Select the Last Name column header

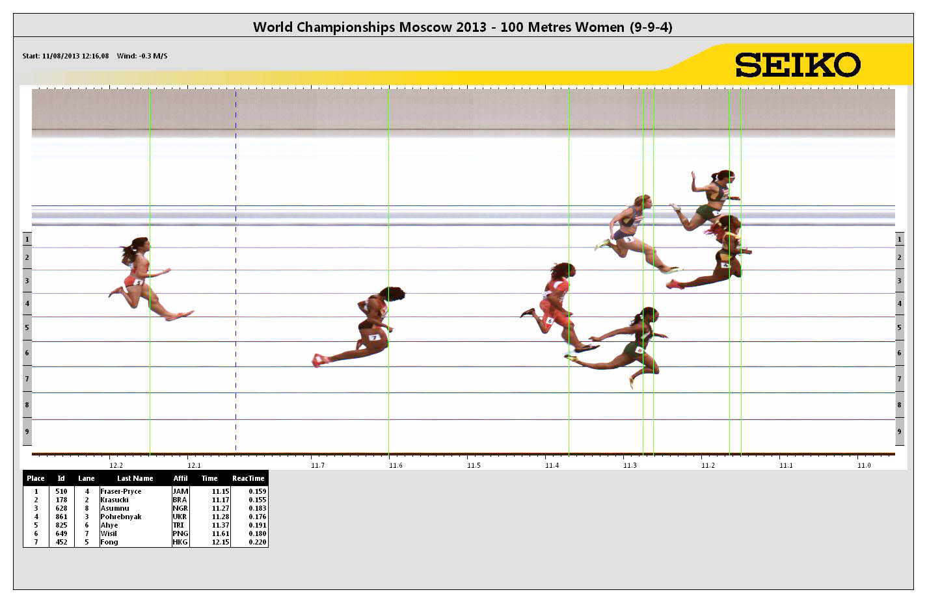pos(135,478)
